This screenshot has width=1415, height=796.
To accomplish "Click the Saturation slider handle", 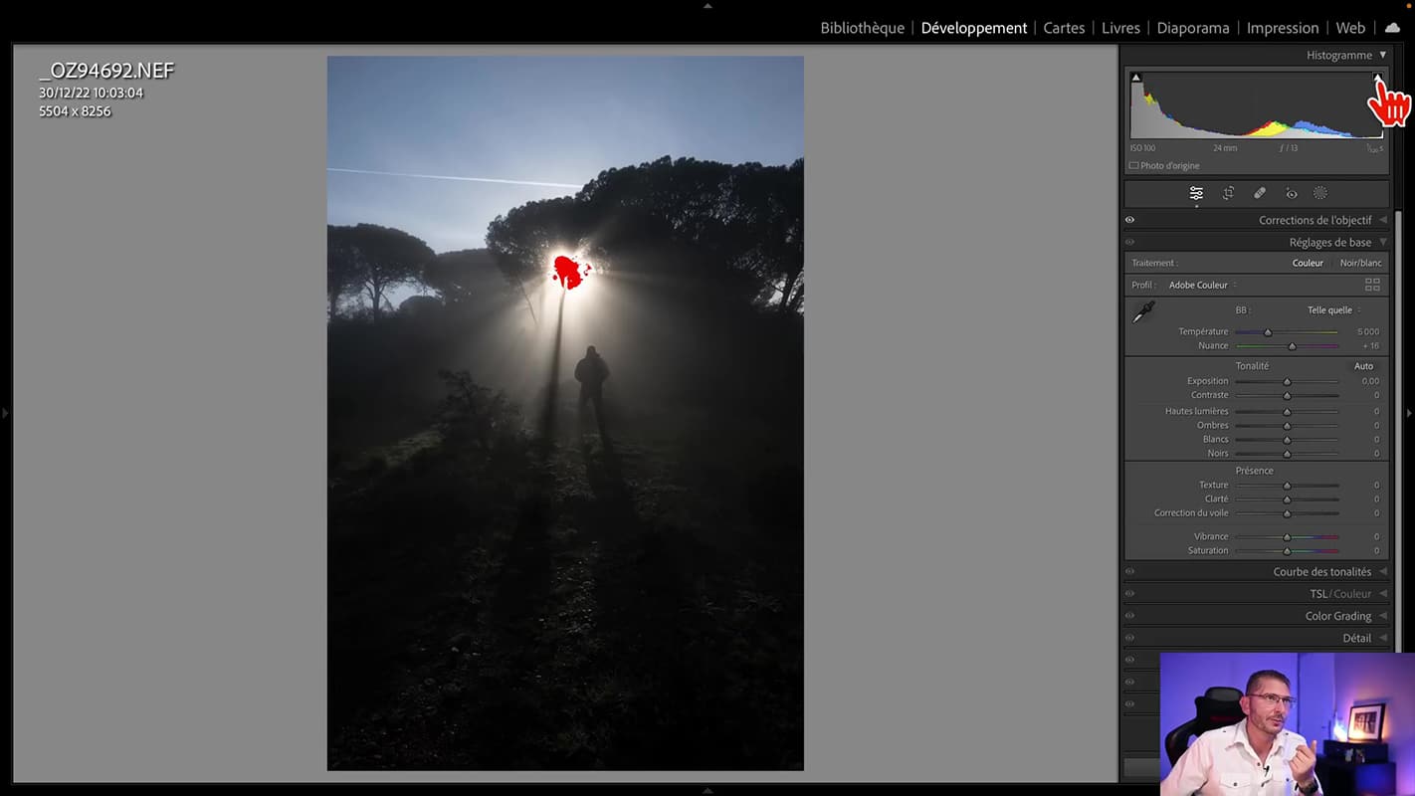I will coord(1287,551).
